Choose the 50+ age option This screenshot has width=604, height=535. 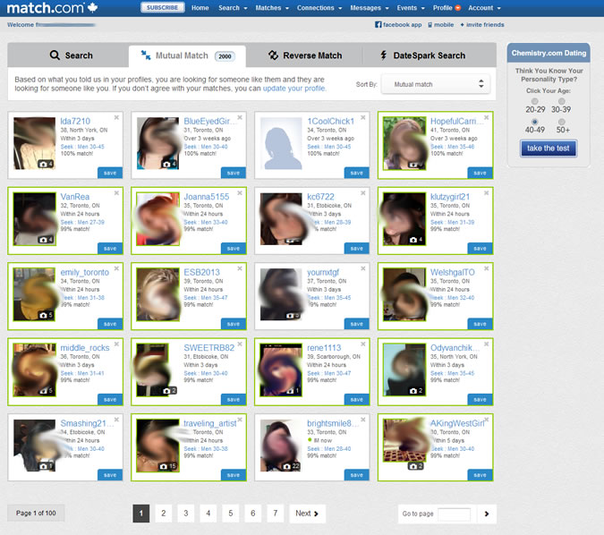pos(562,122)
